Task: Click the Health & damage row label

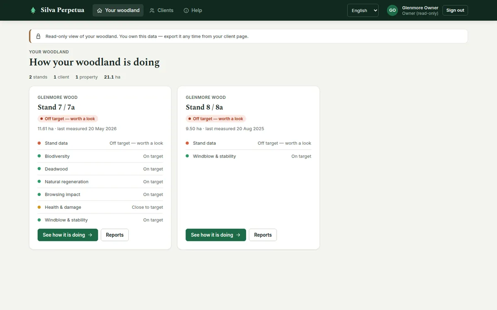Action: (x=63, y=207)
